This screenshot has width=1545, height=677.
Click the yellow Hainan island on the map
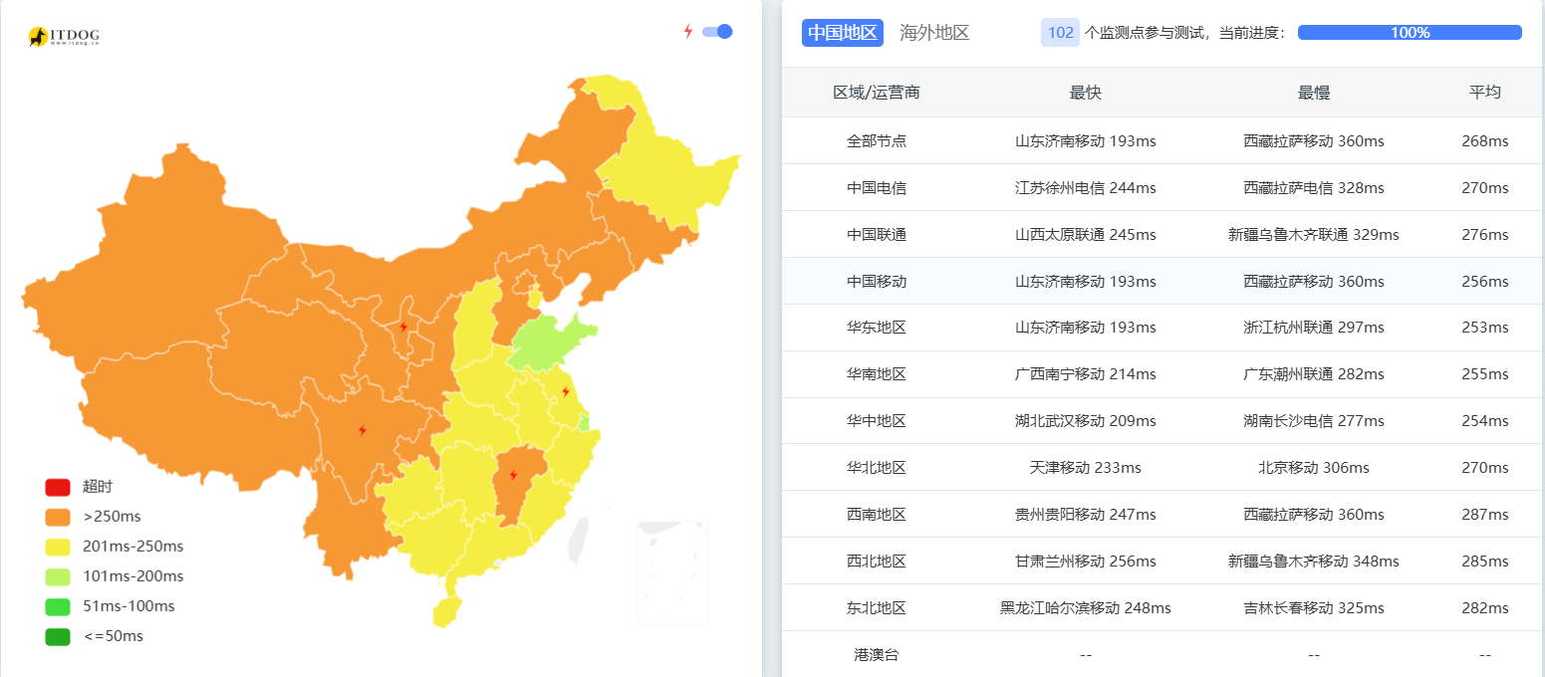click(448, 611)
